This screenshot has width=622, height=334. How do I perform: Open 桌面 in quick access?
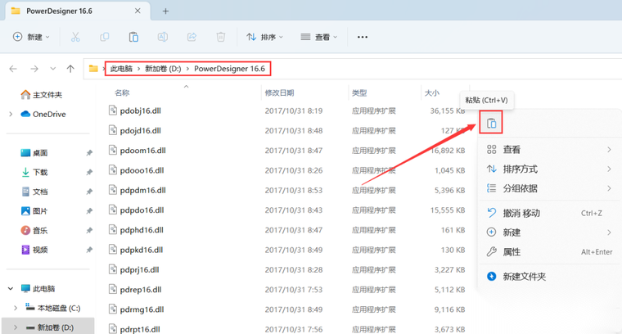point(34,153)
